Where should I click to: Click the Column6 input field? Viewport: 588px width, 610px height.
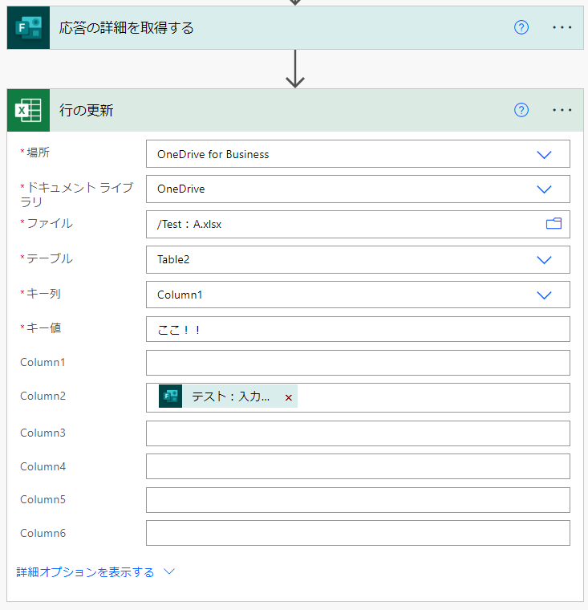(x=357, y=533)
